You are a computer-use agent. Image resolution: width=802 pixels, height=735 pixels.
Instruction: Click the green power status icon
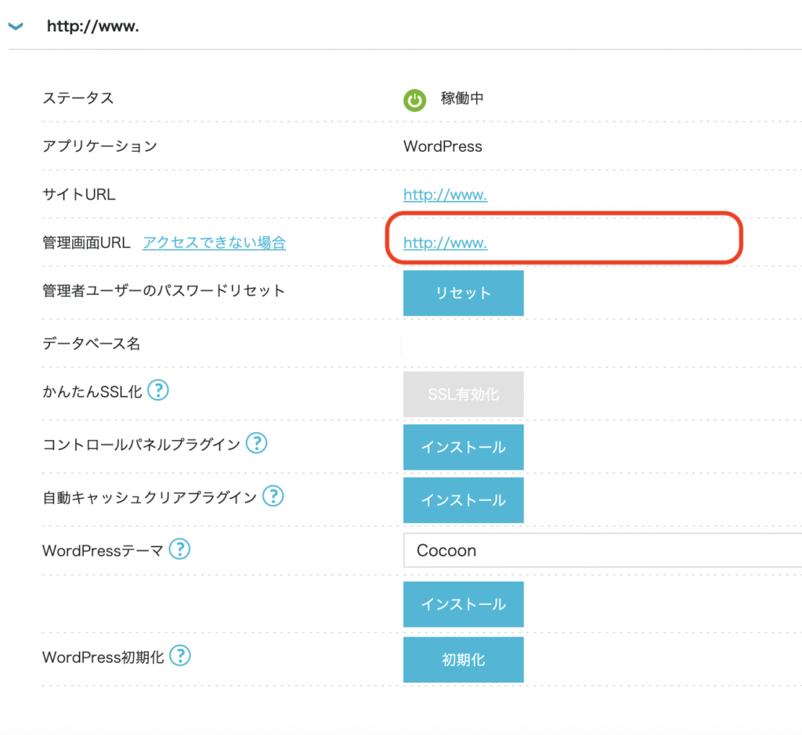pyautogui.click(x=414, y=100)
